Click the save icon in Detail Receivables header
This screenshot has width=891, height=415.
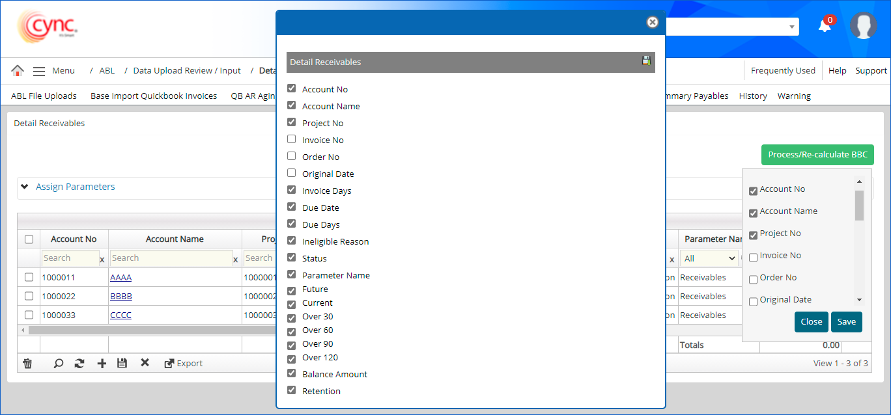click(646, 61)
